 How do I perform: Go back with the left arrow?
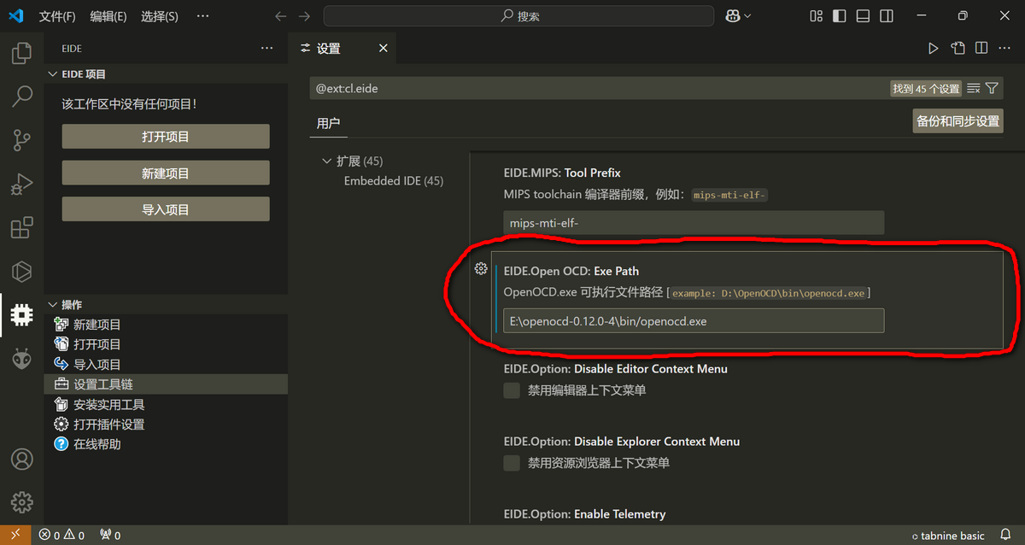[281, 15]
